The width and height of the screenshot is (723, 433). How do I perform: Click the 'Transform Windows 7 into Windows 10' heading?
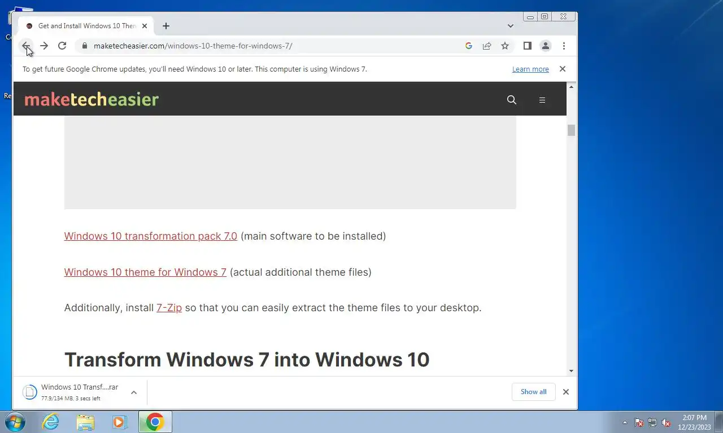(247, 360)
